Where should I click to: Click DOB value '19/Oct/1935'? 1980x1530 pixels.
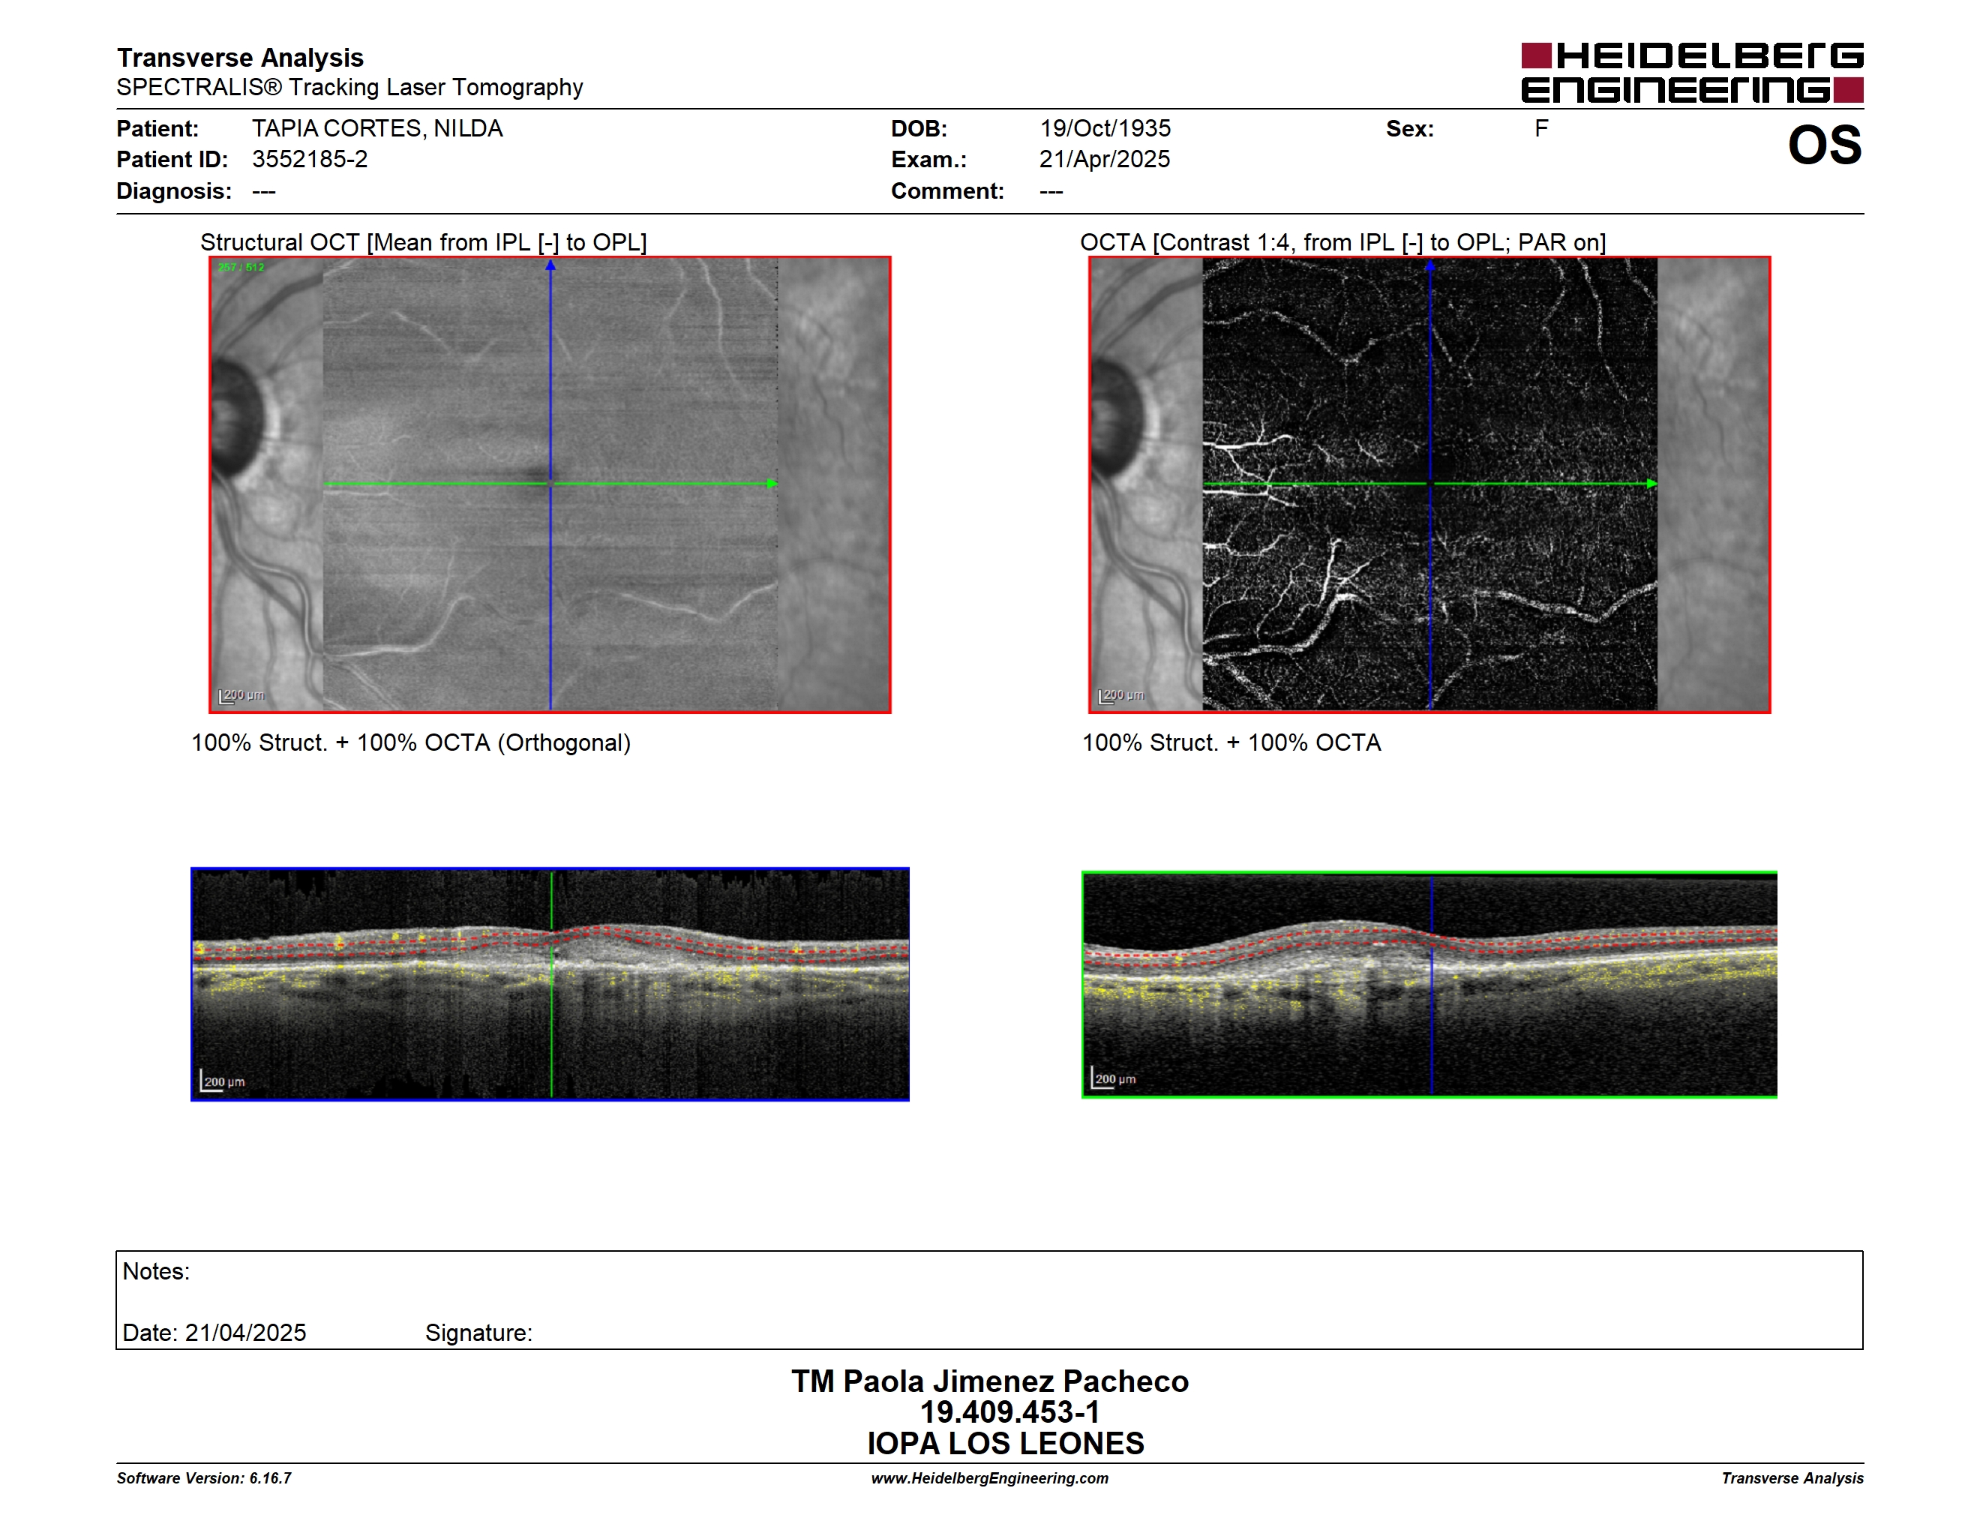[1105, 129]
